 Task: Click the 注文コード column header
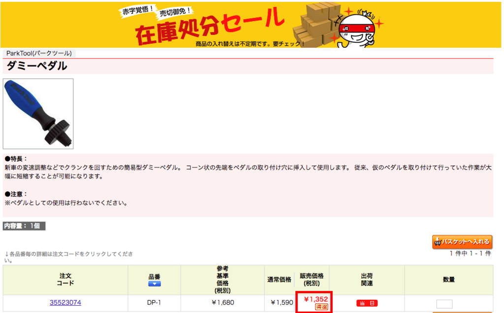[x=65, y=280]
